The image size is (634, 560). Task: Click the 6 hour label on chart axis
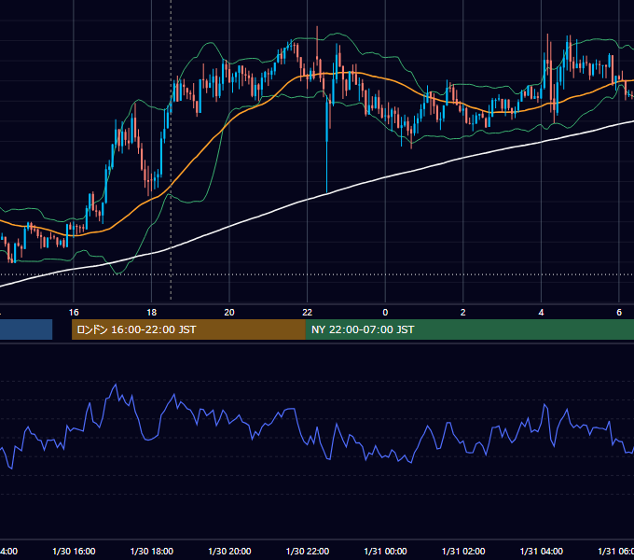[619, 313]
